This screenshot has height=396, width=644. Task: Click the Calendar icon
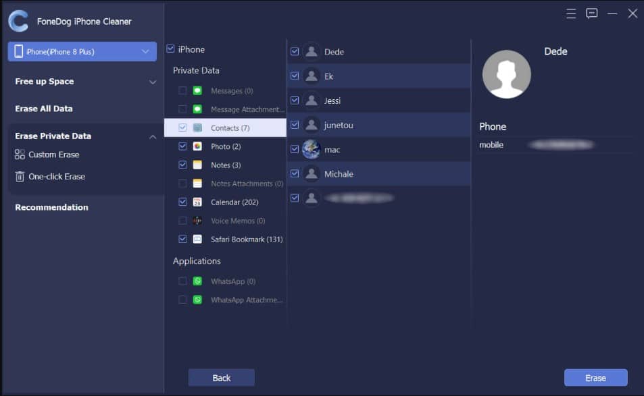coord(197,202)
